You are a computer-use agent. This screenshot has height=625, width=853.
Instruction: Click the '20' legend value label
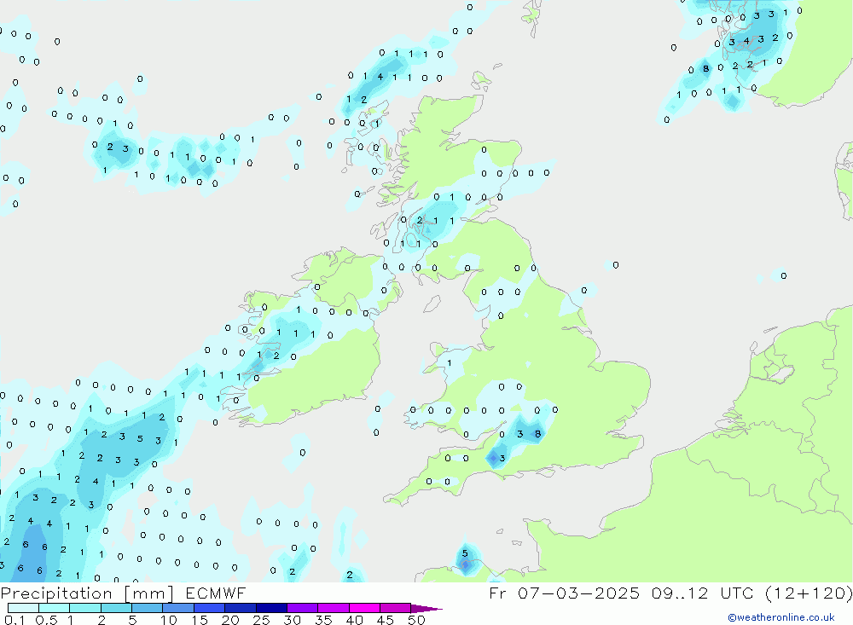point(230,620)
